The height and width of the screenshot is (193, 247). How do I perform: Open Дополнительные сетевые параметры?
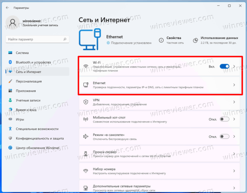point(122,186)
